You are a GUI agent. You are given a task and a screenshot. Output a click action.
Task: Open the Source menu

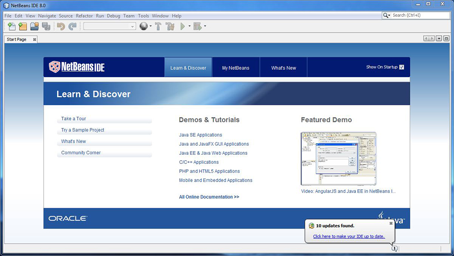[x=66, y=15]
